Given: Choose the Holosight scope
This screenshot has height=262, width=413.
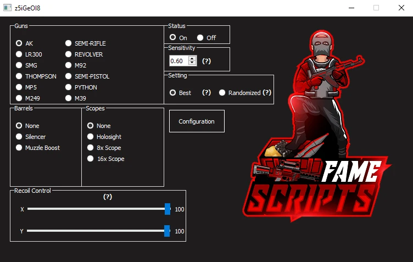Looking at the screenshot, I should click(104, 137).
